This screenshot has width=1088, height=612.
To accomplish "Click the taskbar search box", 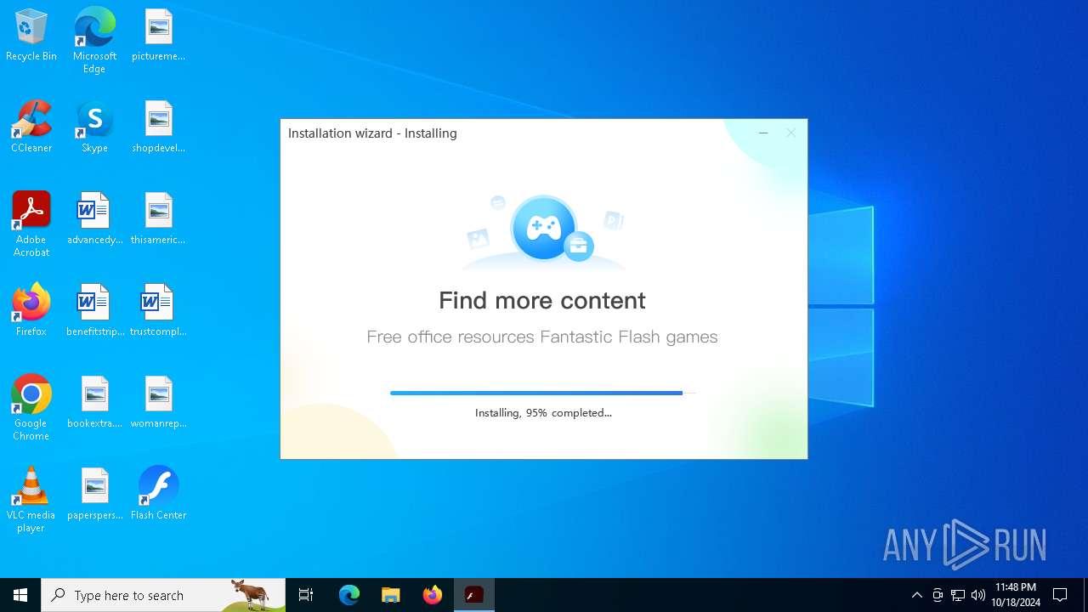I will point(163,595).
